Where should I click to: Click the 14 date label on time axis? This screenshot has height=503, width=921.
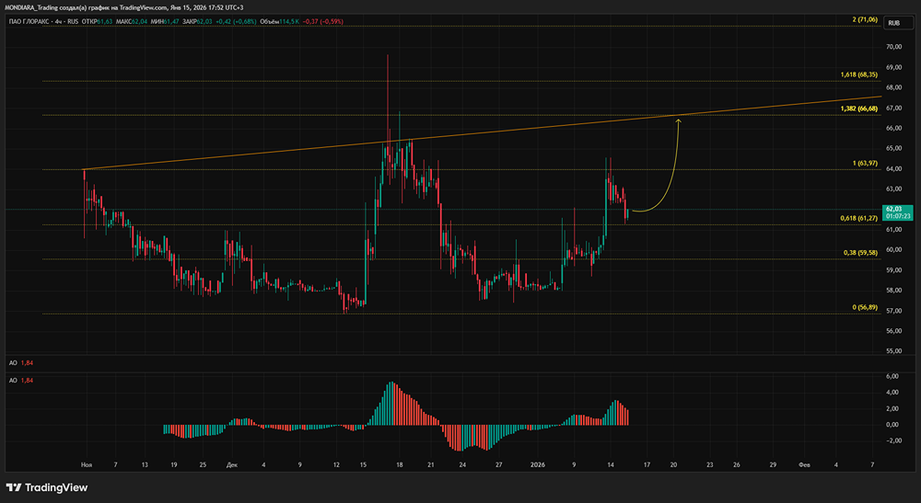[611, 465]
